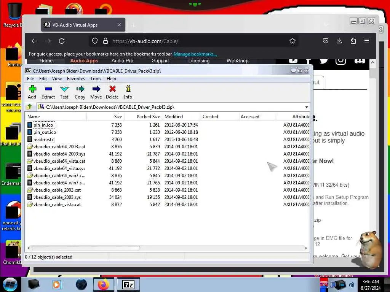The height and width of the screenshot is (292, 390).
Task: Close the VB-Audio Virtual Apps tab
Action: [119, 25]
